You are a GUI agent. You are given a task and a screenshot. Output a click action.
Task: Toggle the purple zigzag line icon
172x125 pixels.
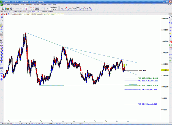point(26,8)
